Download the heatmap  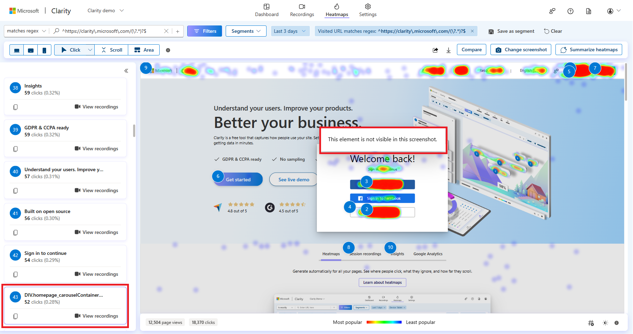click(449, 50)
